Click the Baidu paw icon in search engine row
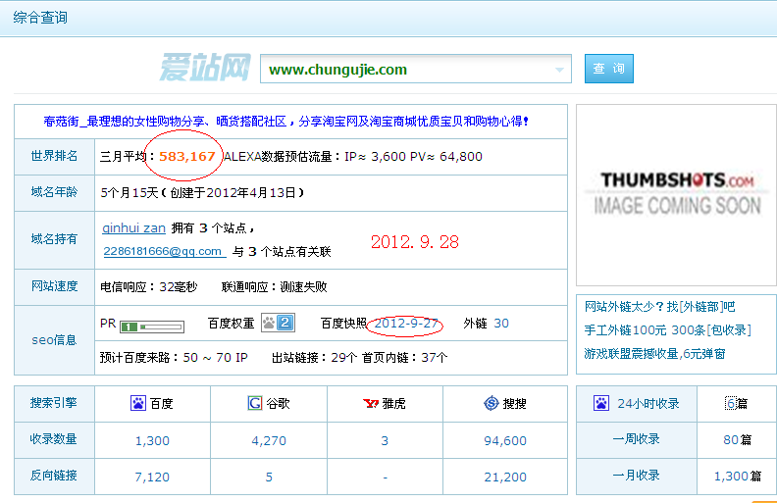777x503 pixels. click(138, 403)
